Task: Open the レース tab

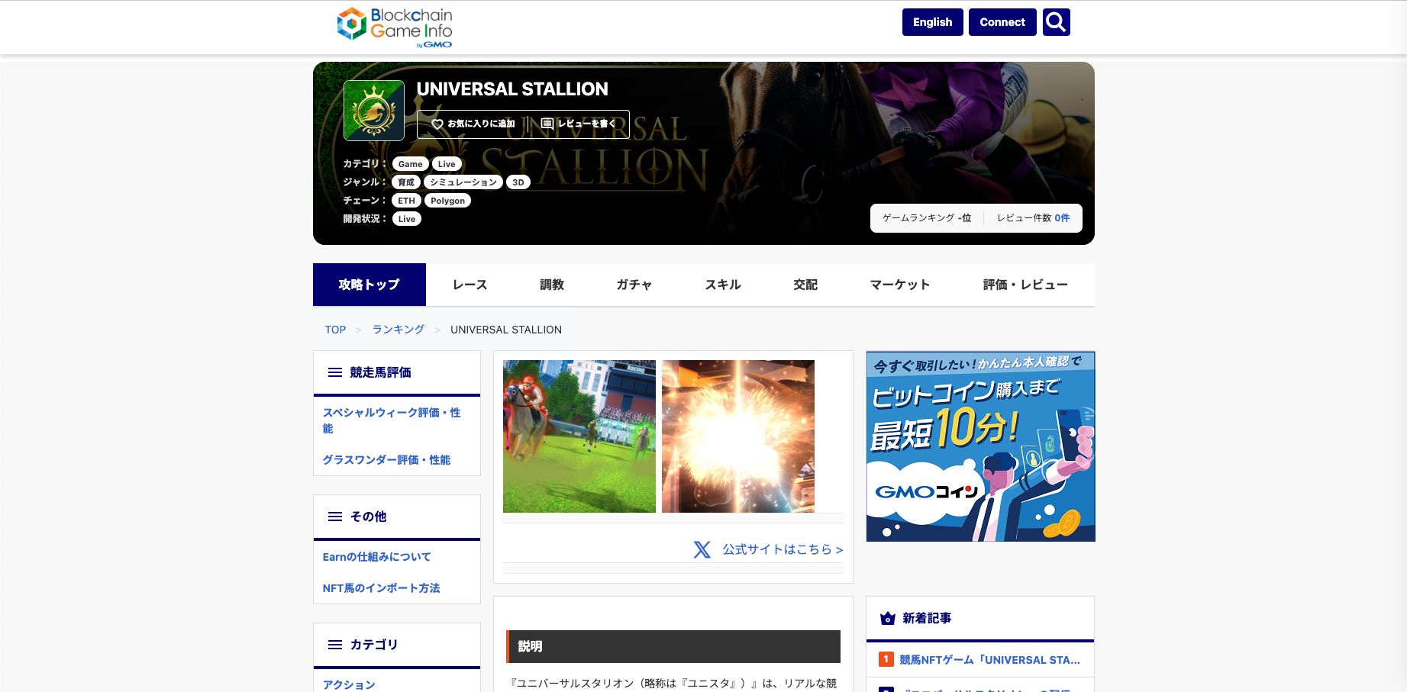Action: pos(470,285)
